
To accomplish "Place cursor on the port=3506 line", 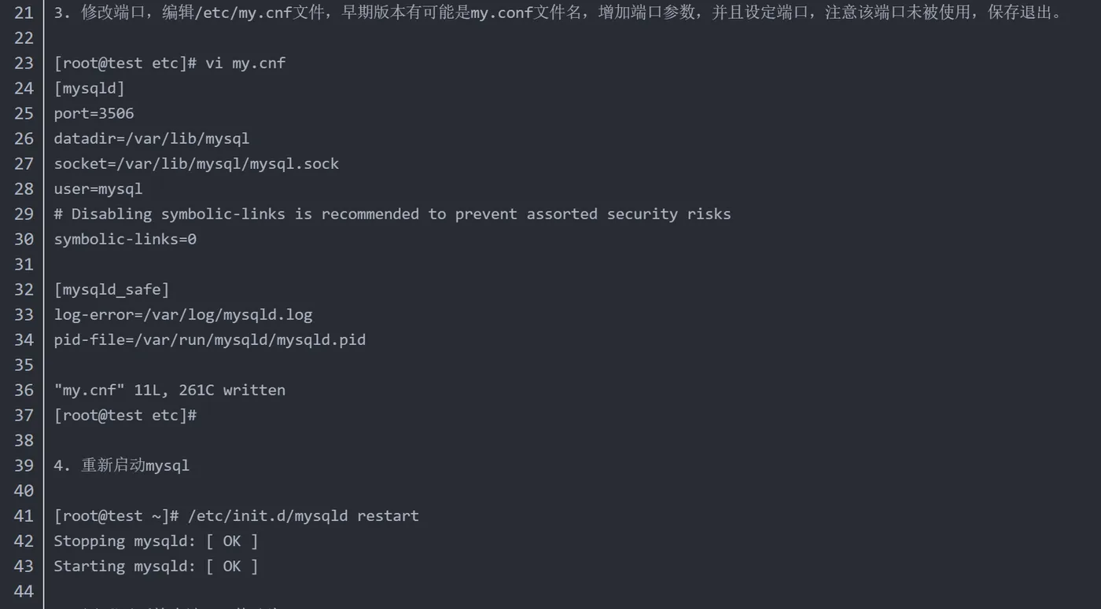I will pos(94,113).
